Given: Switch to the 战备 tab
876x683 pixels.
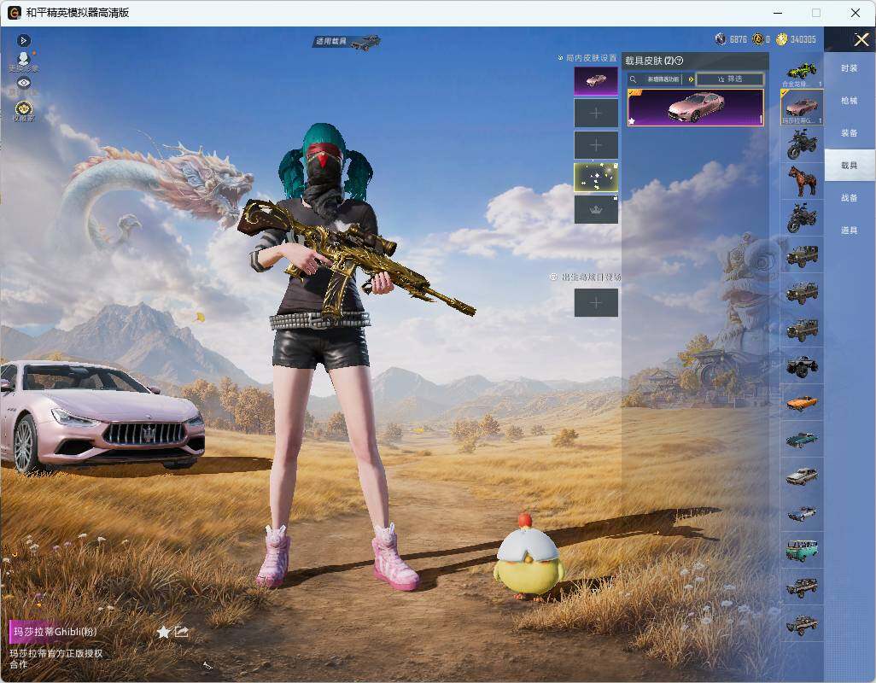Looking at the screenshot, I should 850,198.
